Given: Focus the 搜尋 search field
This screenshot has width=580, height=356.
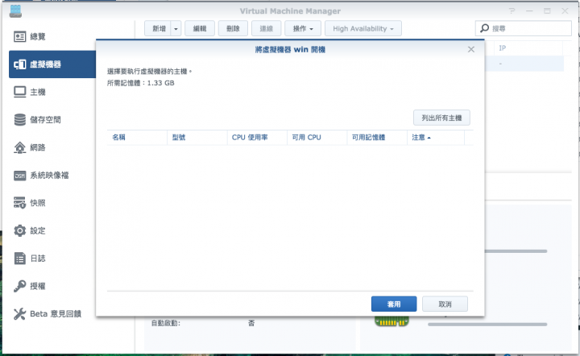Looking at the screenshot, I should (524, 28).
